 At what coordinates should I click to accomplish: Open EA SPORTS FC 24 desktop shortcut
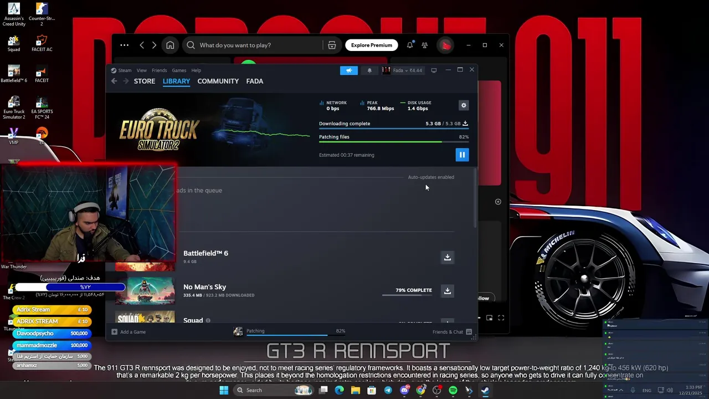click(42, 108)
